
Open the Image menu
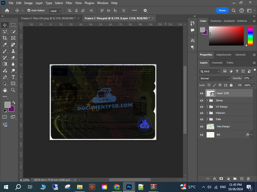pos(28,3)
